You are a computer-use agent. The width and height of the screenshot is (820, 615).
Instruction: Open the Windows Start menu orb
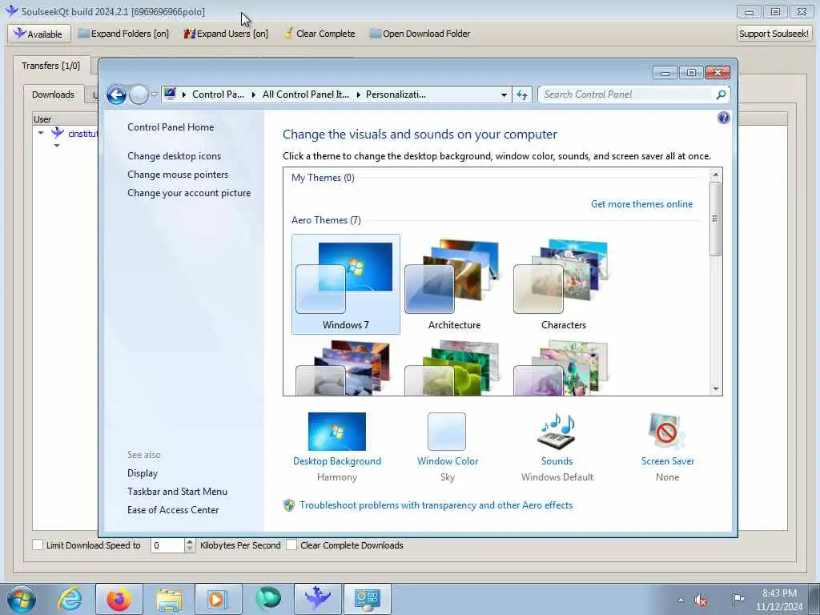(22, 599)
